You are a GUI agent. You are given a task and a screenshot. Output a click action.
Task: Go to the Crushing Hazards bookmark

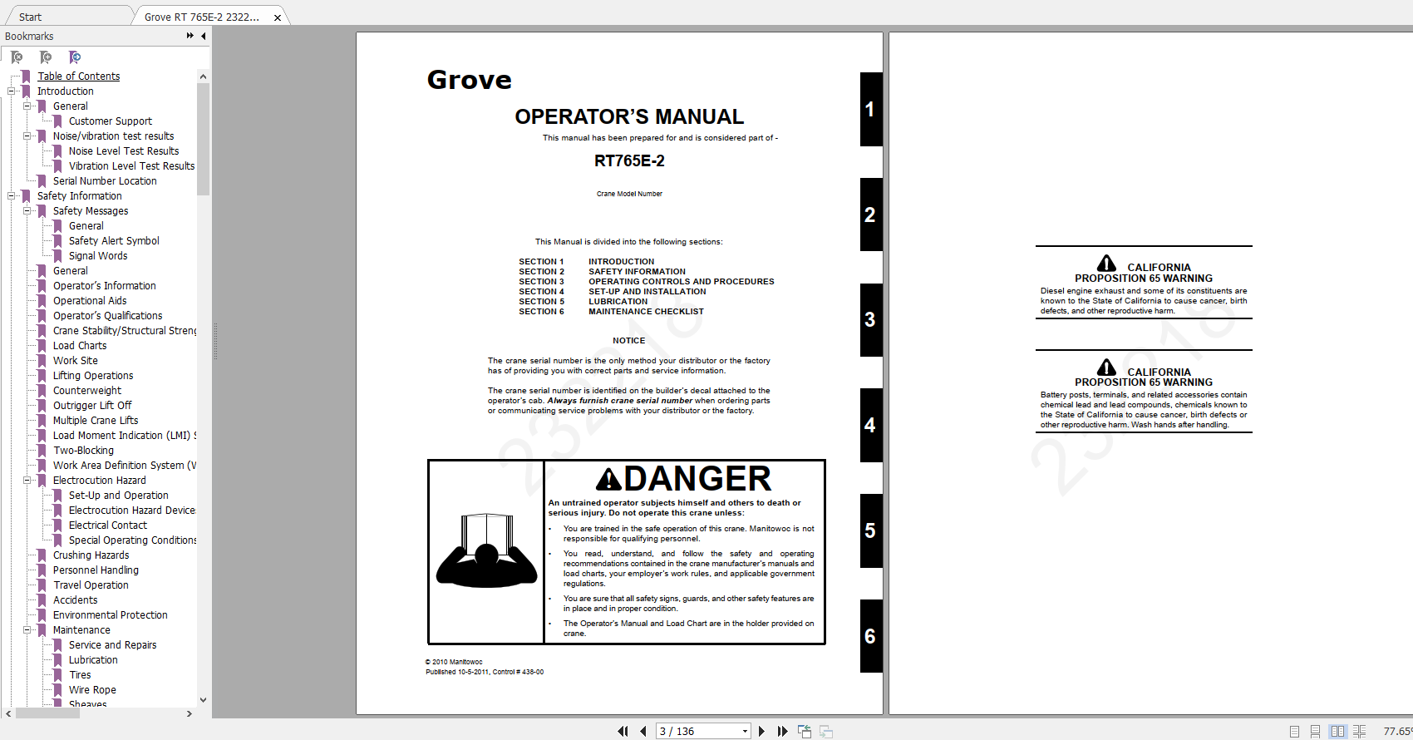(91, 555)
